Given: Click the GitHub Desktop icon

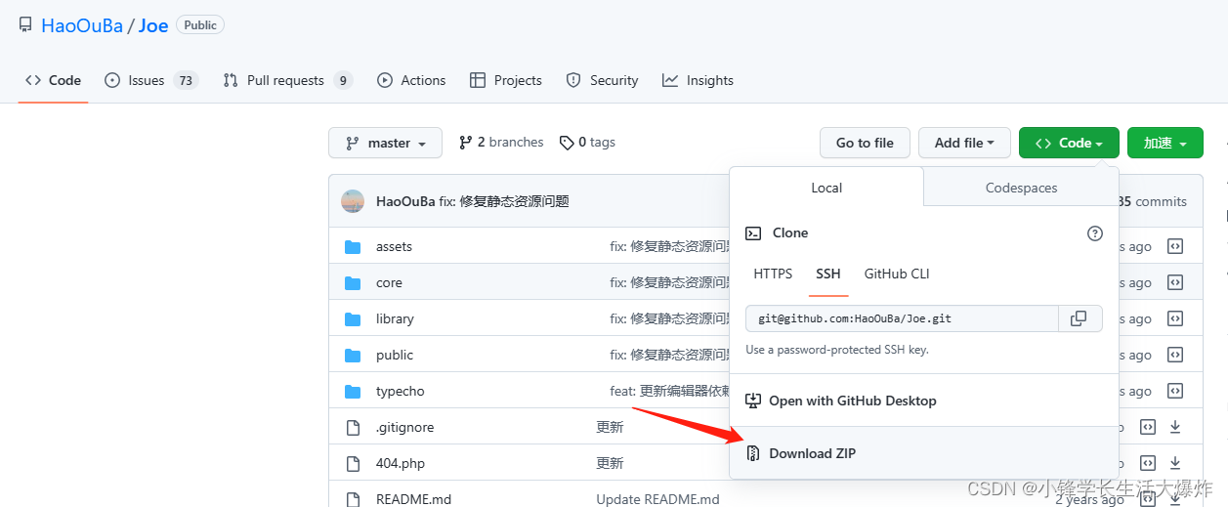Looking at the screenshot, I should 753,401.
